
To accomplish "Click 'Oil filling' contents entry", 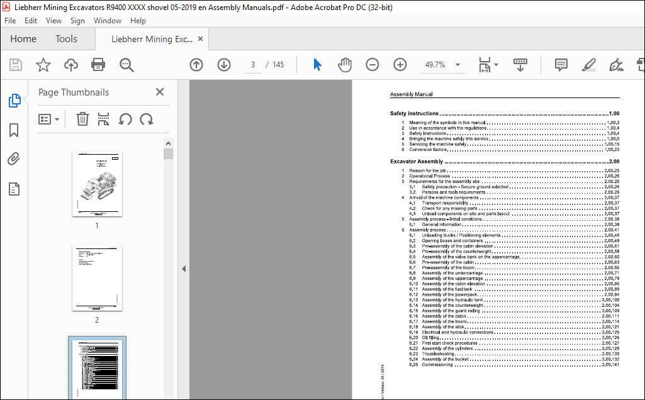I will (430, 338).
